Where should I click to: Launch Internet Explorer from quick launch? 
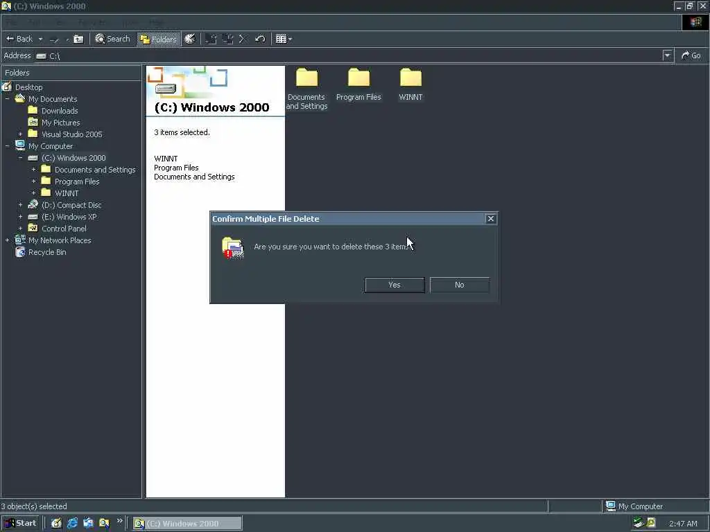point(72,524)
